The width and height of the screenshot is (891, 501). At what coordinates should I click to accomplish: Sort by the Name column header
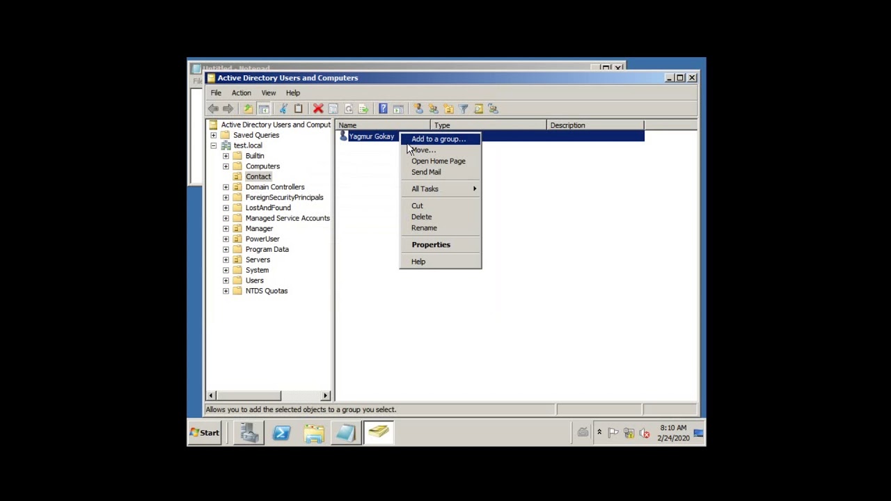click(383, 125)
